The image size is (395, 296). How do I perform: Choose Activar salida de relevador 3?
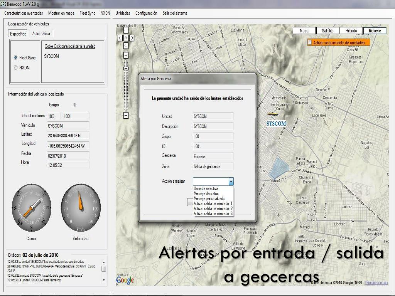click(x=213, y=214)
